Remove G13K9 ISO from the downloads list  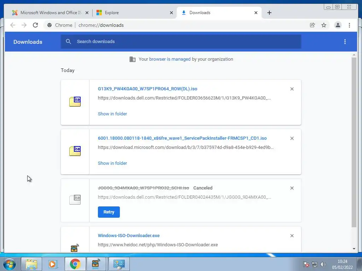click(x=292, y=89)
